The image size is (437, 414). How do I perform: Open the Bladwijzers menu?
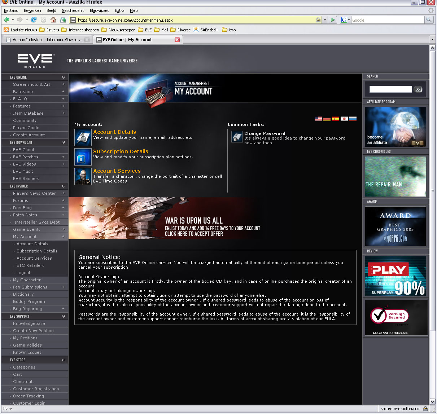100,10
